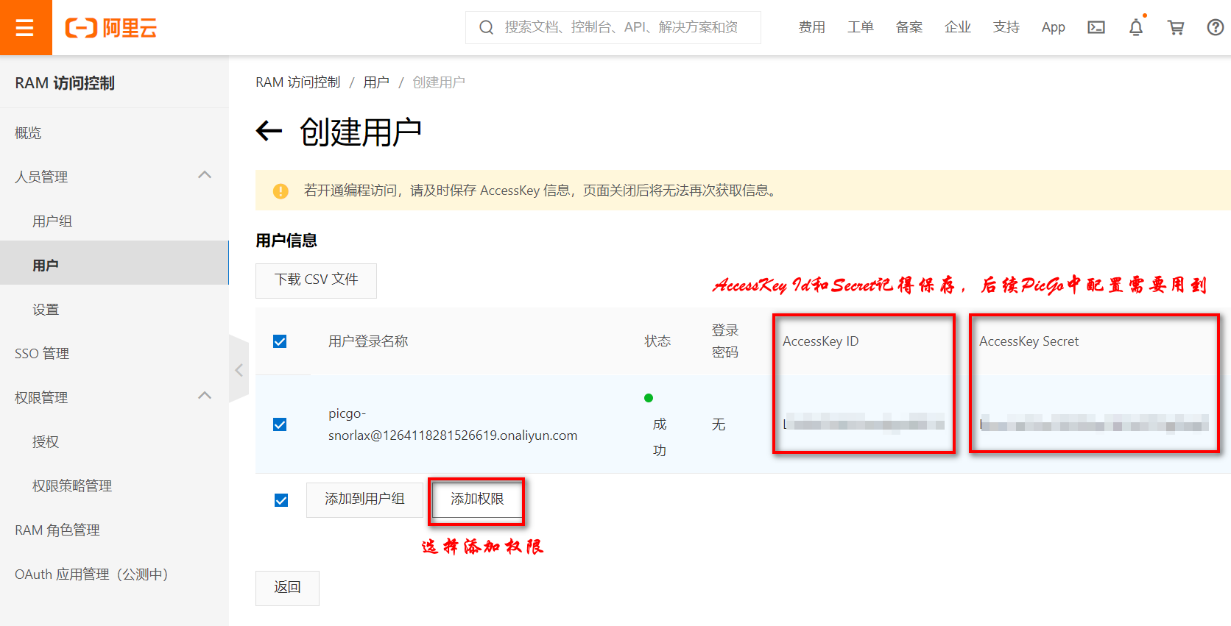Click the 用户信息 section heading

(x=286, y=241)
